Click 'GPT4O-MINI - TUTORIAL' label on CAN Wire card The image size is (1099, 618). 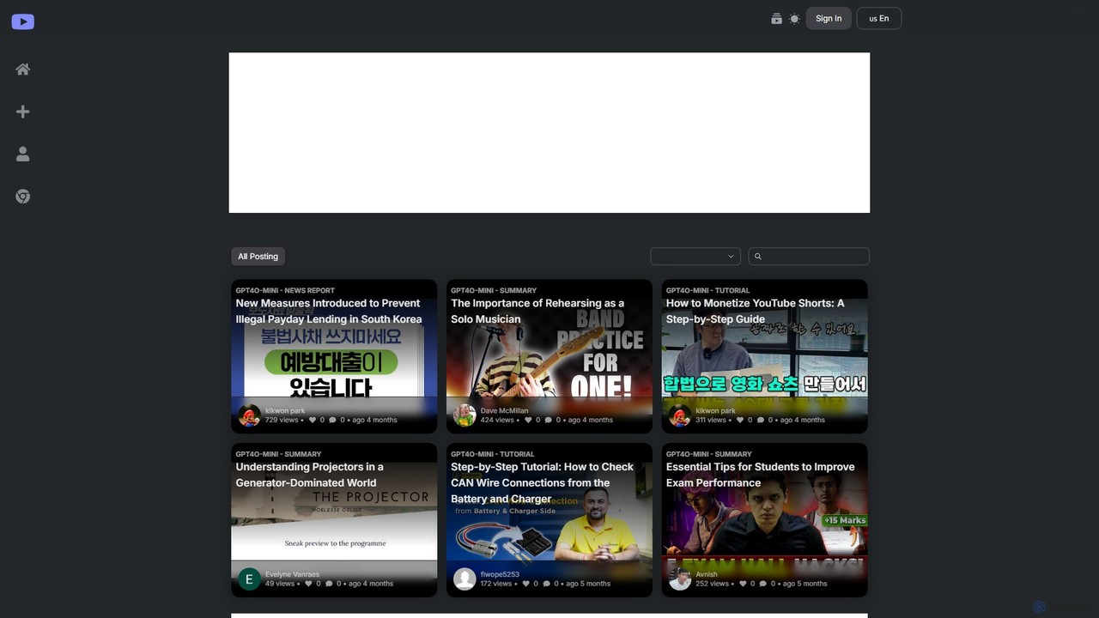[493, 454]
